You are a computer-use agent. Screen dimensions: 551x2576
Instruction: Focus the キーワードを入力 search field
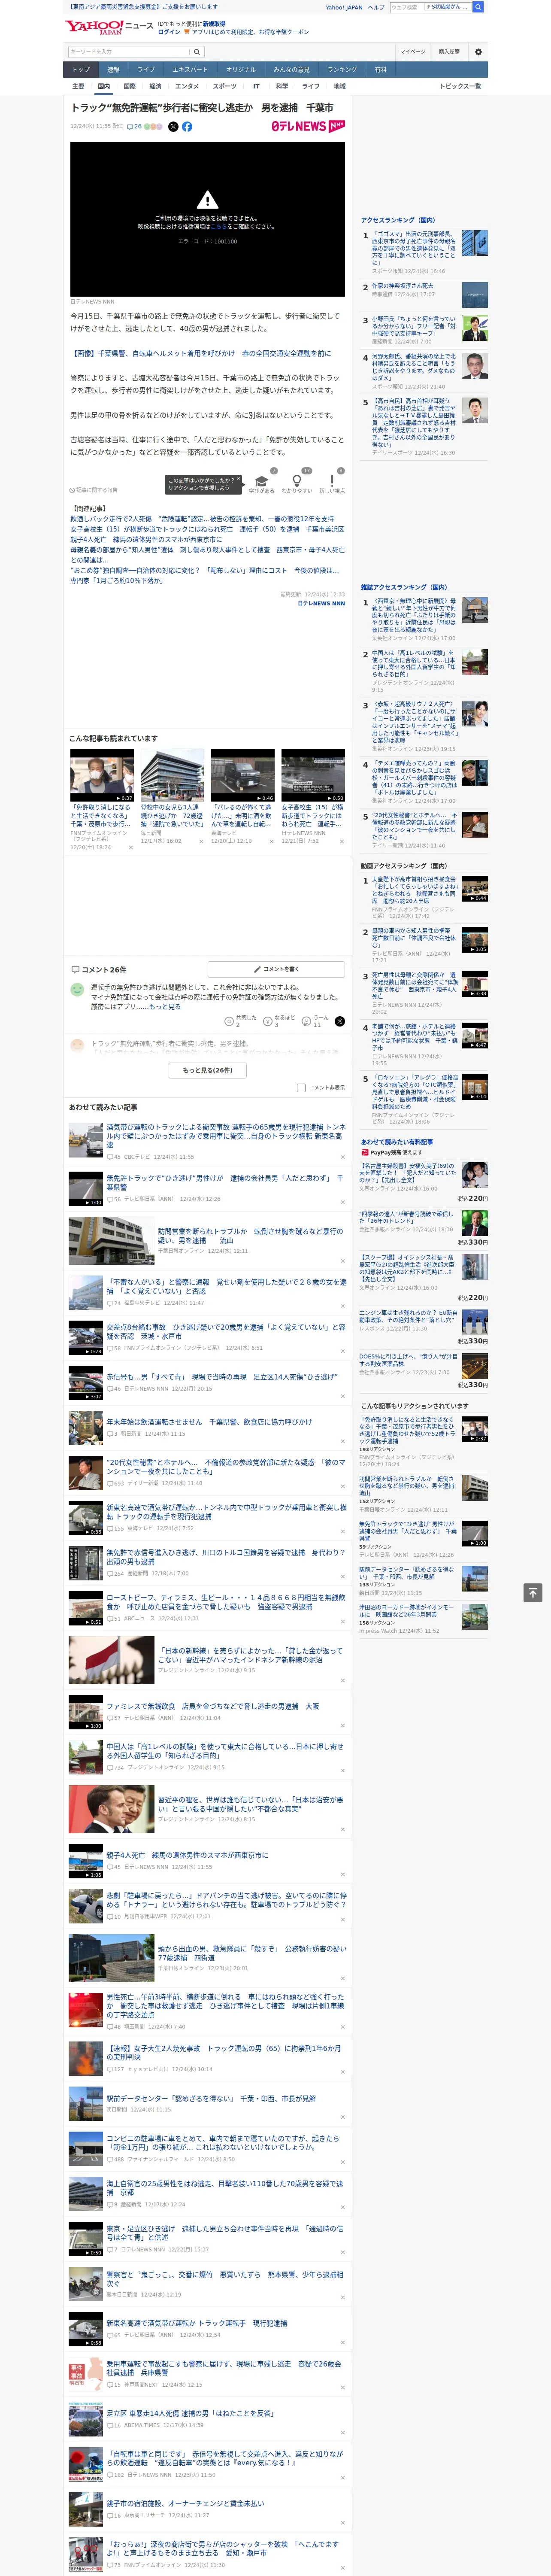point(129,52)
